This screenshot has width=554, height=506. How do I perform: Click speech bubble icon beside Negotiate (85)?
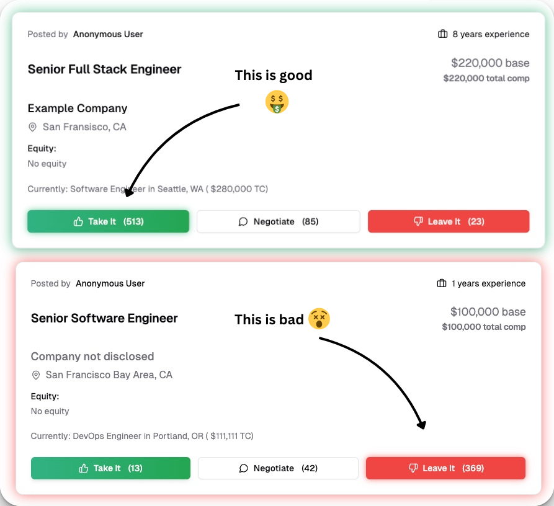pyautogui.click(x=243, y=221)
